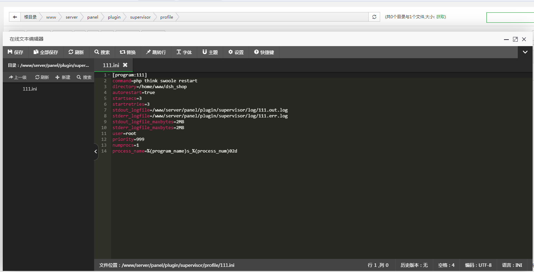Click the startsecs=3 line

pos(127,98)
